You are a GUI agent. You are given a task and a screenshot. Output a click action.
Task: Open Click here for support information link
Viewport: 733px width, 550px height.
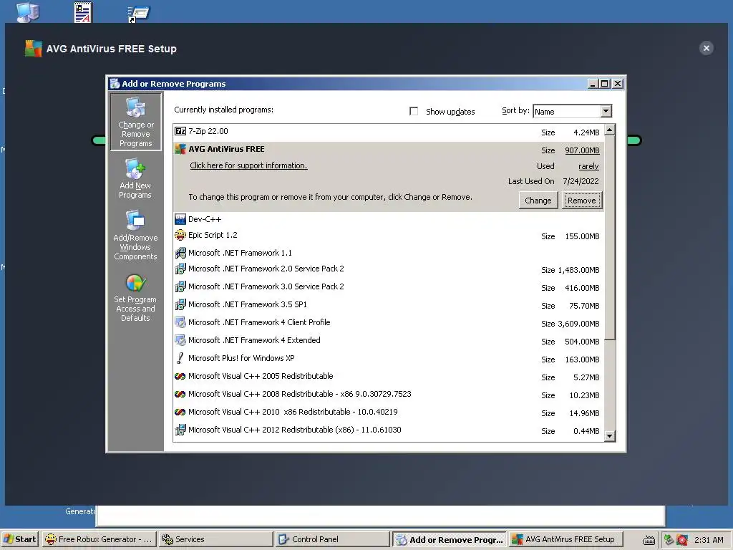[x=248, y=165]
